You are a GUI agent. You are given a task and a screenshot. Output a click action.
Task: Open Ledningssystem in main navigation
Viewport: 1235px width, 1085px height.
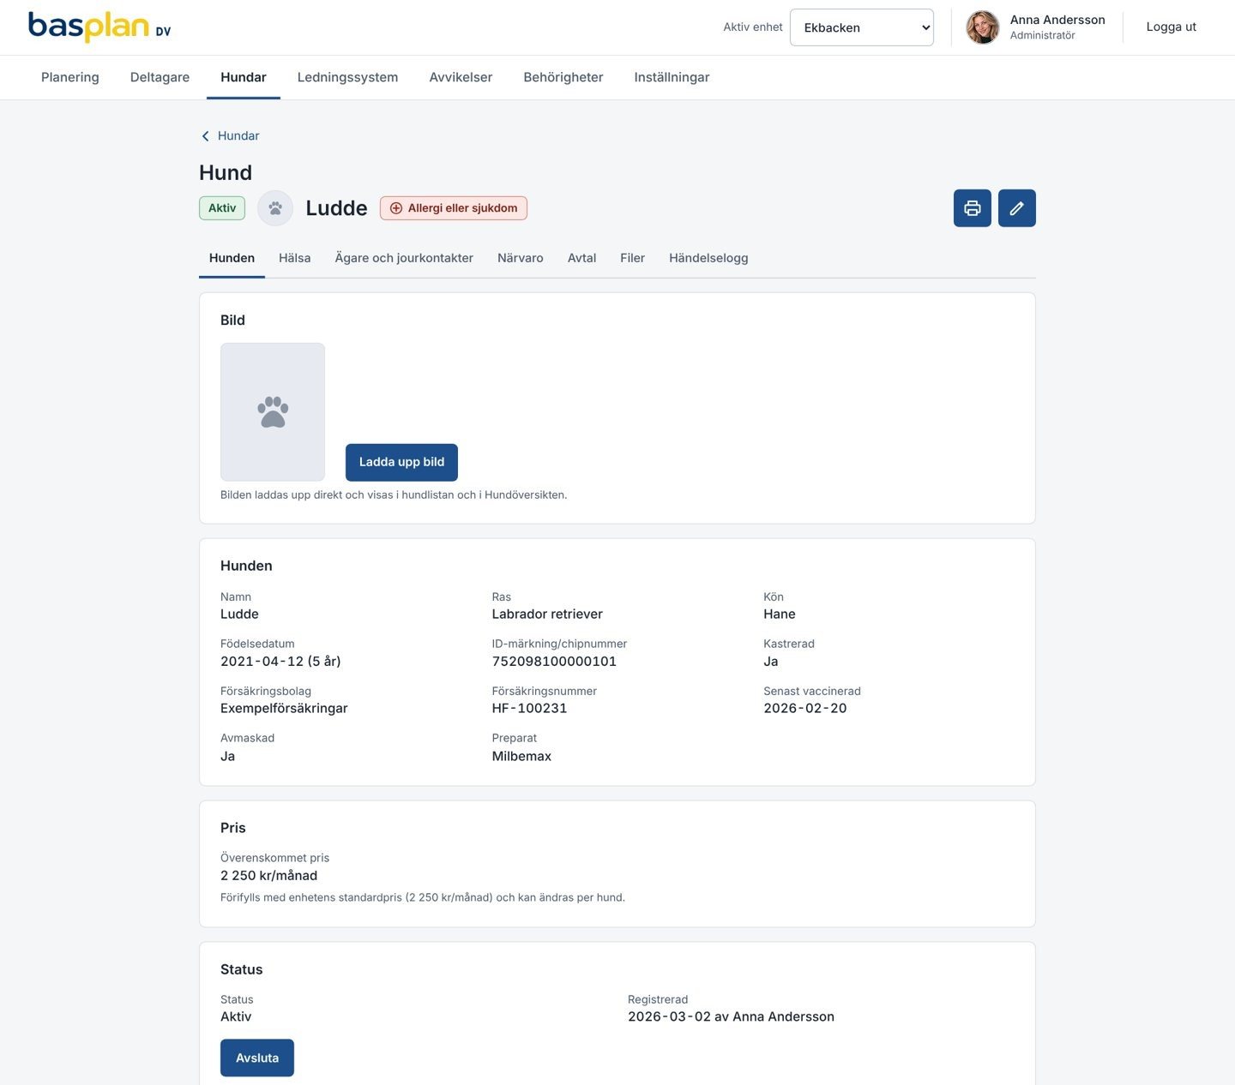347,77
